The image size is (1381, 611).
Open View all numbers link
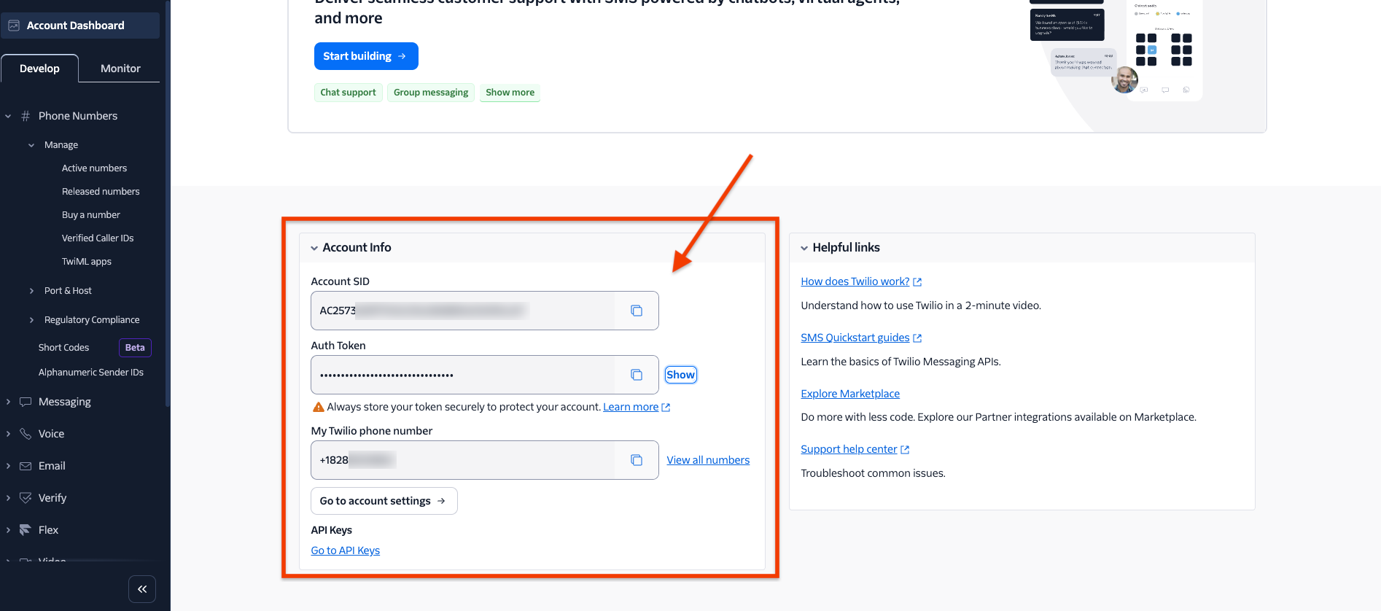tap(708, 460)
